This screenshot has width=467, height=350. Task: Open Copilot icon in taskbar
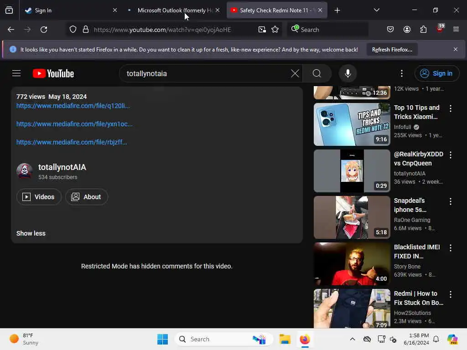452,339
